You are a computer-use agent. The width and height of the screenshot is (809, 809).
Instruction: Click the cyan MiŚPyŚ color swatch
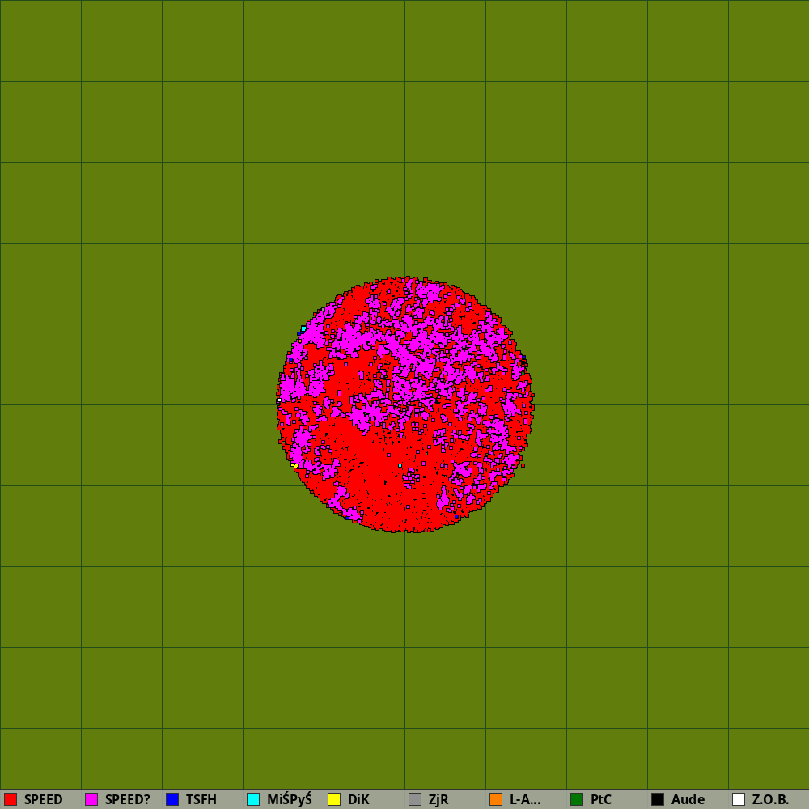pos(253,799)
